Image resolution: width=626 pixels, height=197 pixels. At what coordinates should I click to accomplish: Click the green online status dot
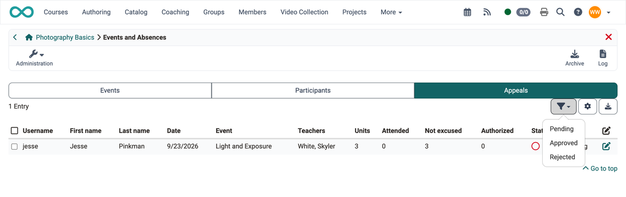[x=508, y=12]
